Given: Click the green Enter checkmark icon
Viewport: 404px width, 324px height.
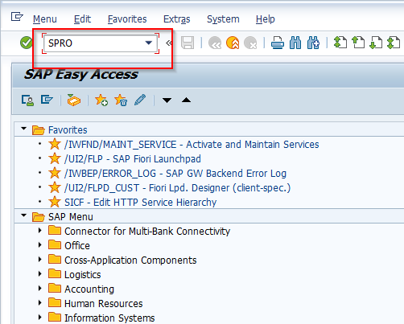Looking at the screenshot, I should point(27,43).
